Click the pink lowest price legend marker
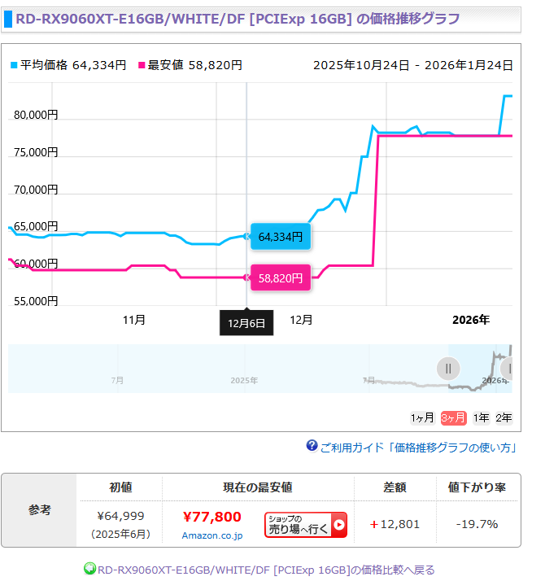This screenshot has height=581, width=545. pyautogui.click(x=142, y=65)
